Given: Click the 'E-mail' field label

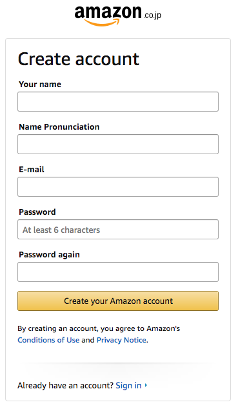Looking at the screenshot, I should (32, 169).
